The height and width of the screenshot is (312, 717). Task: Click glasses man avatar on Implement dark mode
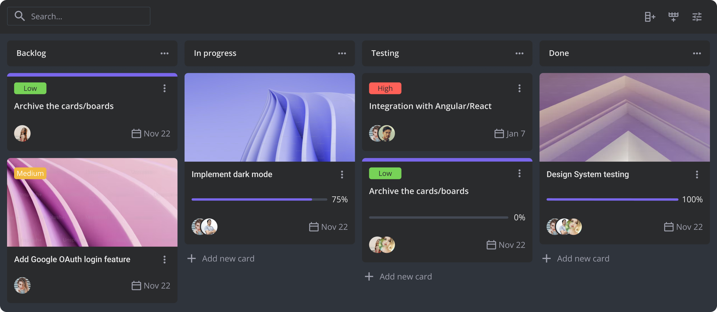coord(209,227)
